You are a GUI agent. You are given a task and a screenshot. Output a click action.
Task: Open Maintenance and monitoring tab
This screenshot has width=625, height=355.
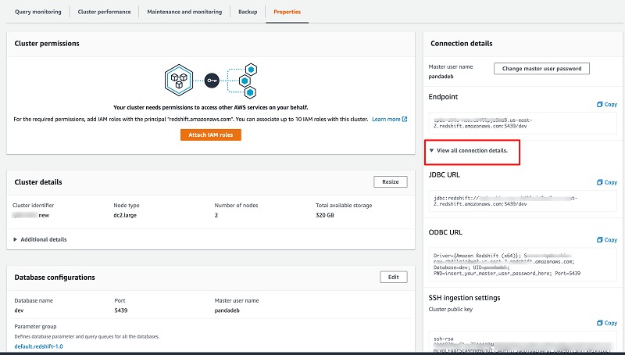pyautogui.click(x=184, y=12)
